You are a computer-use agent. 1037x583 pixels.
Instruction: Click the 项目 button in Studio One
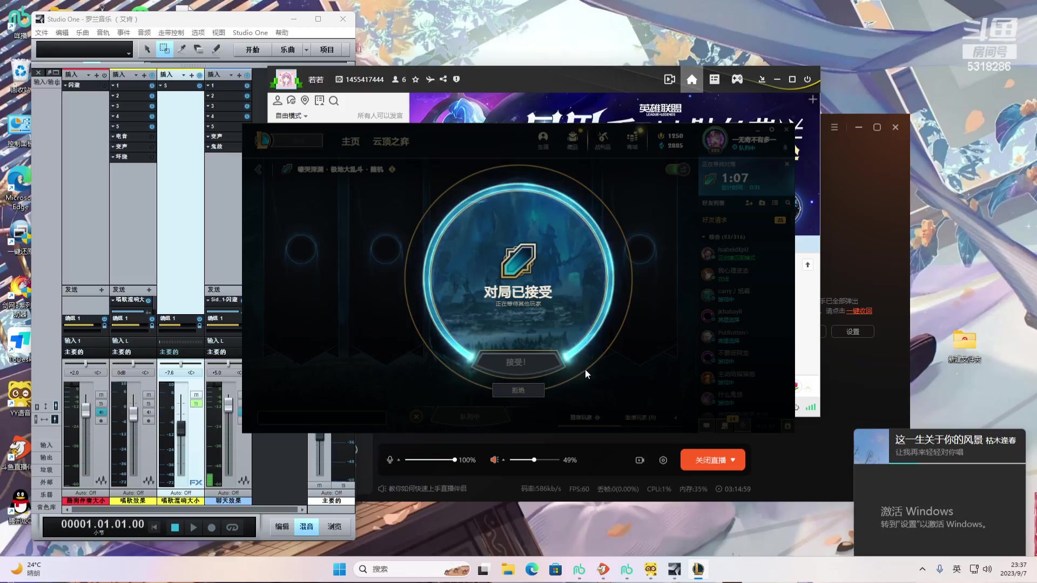pos(327,50)
